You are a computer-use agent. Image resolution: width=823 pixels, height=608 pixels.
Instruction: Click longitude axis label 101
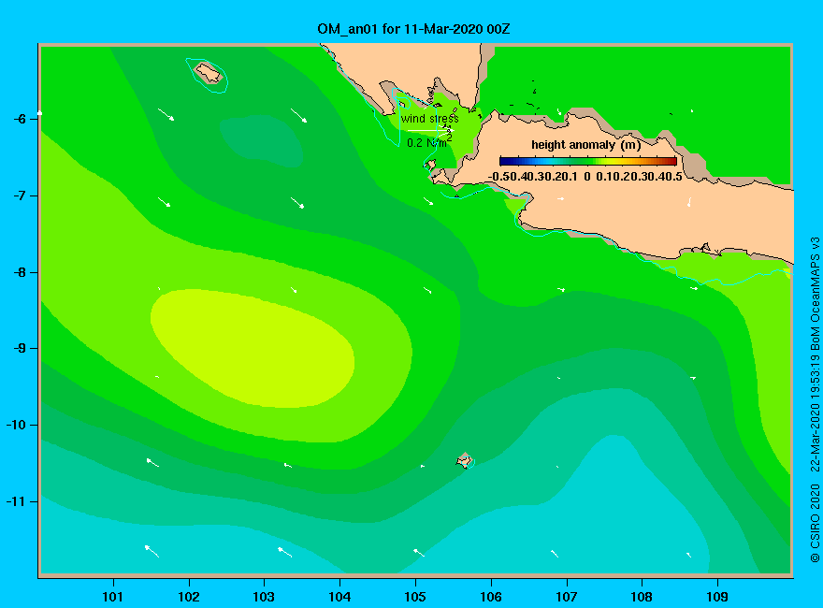[113, 597]
